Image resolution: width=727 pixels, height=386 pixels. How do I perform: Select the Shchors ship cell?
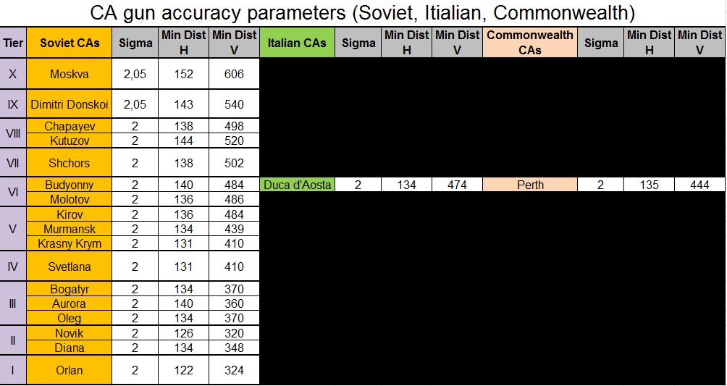[x=69, y=162]
